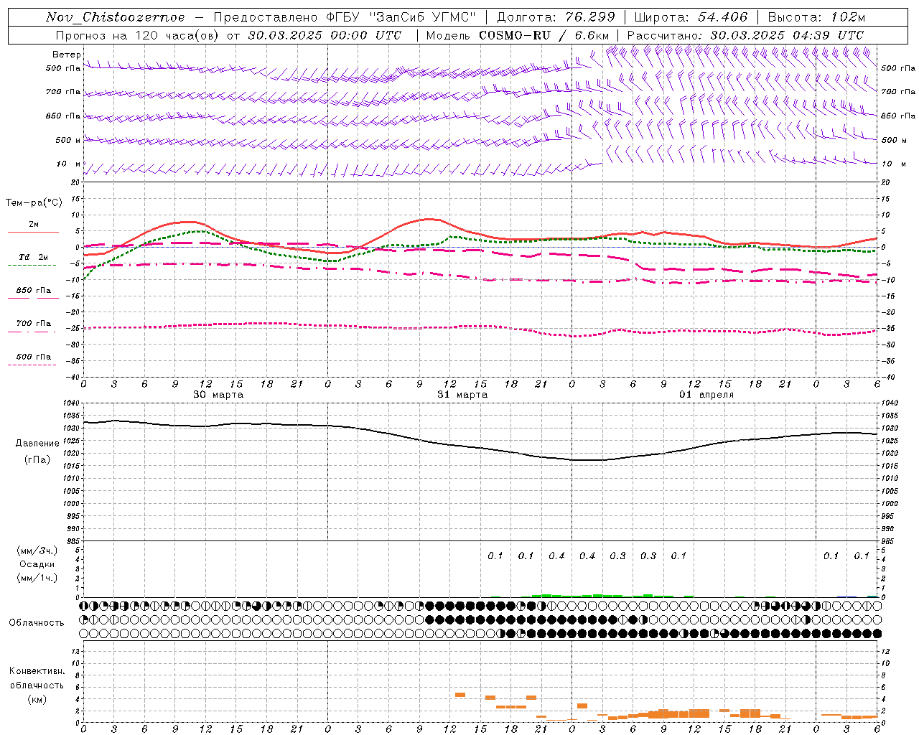
Task: Click the "01 апреля" date label
Action: (x=706, y=395)
